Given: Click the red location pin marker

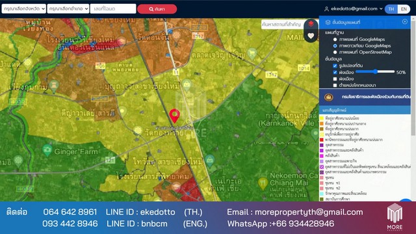Looking at the screenshot, I should tap(175, 116).
